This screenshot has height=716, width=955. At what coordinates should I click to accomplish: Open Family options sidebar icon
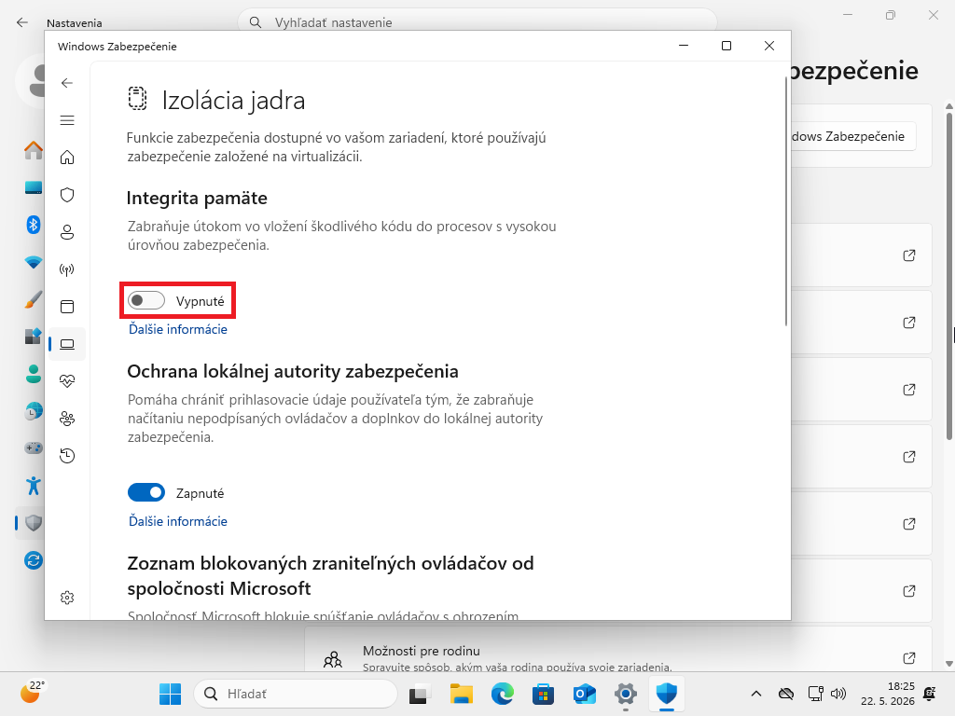click(x=67, y=419)
